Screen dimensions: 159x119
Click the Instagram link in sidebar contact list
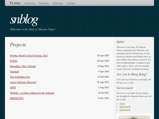[x=124, y=110]
